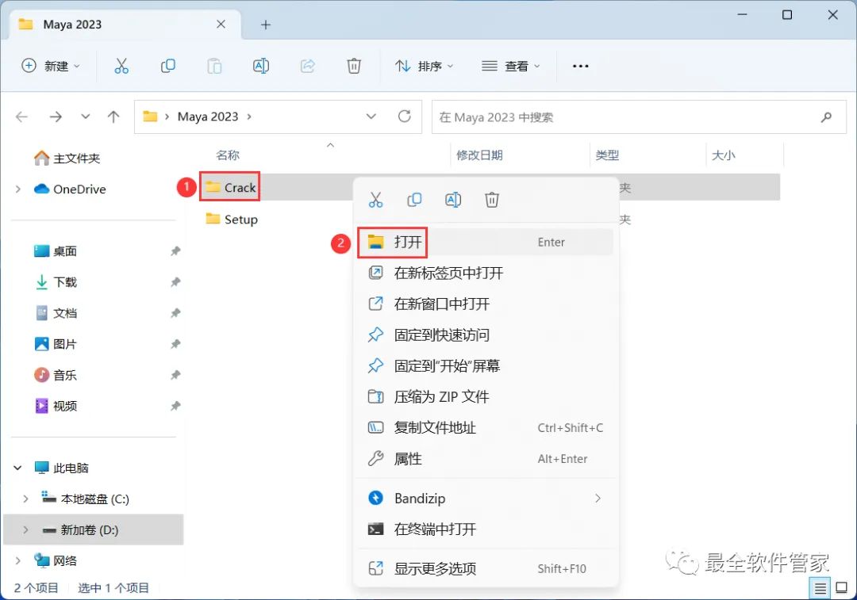Click the Cut icon in the toolbar
Viewport: 857px width, 600px height.
pos(121,66)
